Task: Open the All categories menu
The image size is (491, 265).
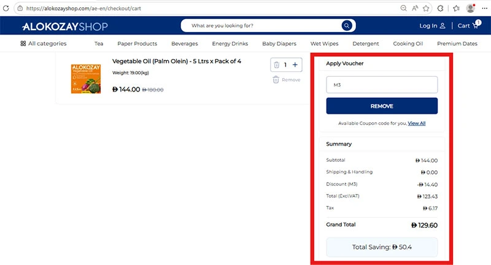Action: 44,44
